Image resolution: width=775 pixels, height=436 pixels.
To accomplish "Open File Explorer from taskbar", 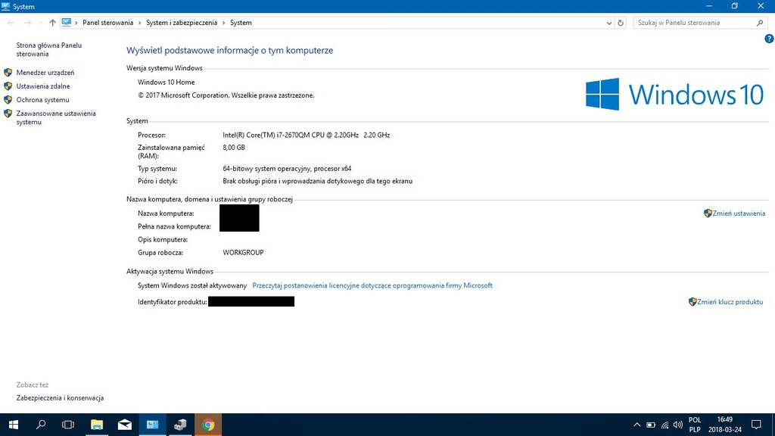I will [x=97, y=425].
